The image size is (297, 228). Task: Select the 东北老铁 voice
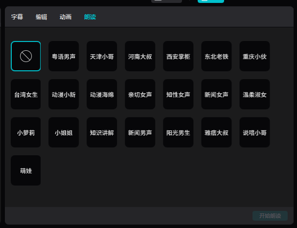tap(216, 56)
